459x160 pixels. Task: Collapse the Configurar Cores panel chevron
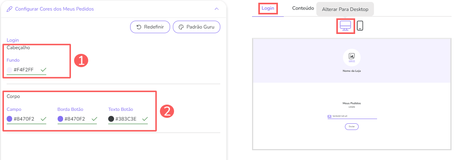pos(216,8)
